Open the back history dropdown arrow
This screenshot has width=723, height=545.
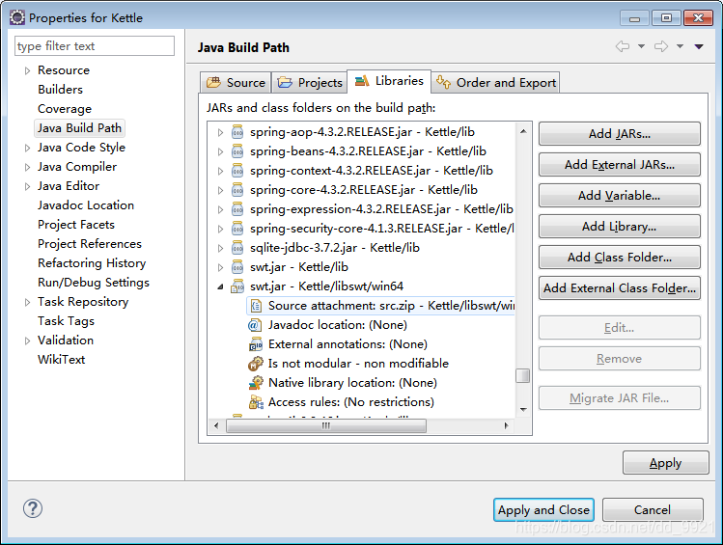click(641, 46)
